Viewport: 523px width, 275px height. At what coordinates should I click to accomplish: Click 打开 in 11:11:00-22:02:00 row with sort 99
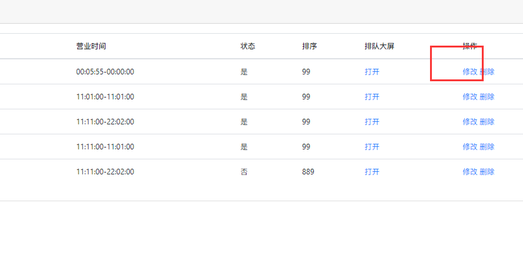tap(372, 122)
